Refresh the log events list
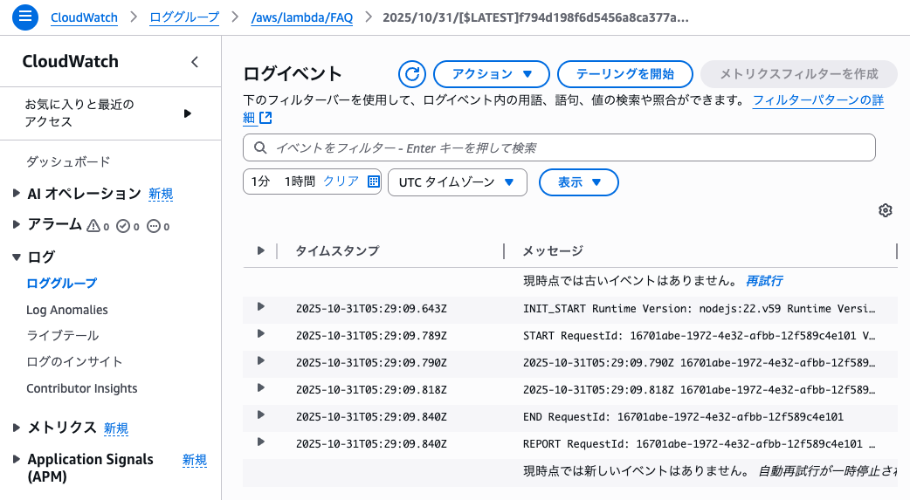 tap(412, 74)
